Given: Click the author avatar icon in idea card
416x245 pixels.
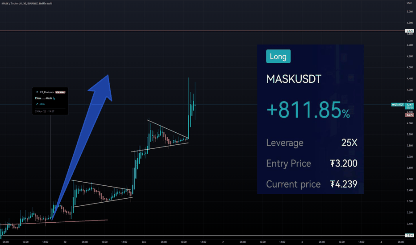Looking at the screenshot, I should pyautogui.click(x=37, y=92).
